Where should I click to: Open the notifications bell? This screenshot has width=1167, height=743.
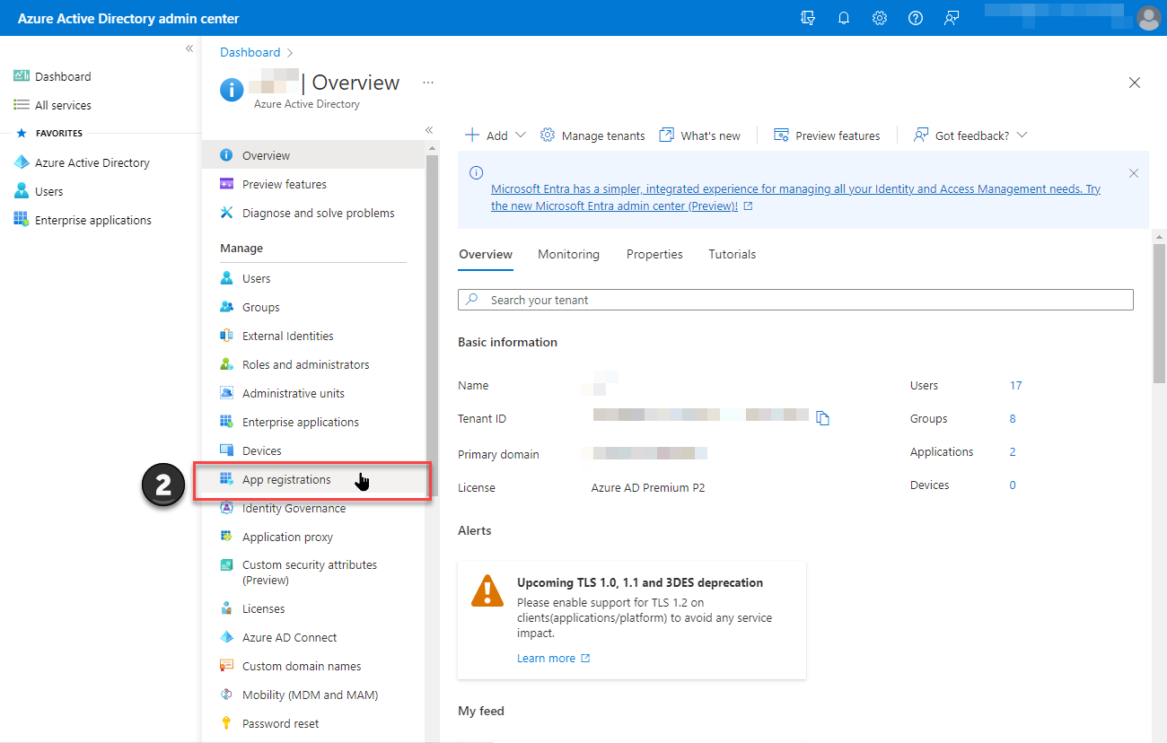pos(844,18)
